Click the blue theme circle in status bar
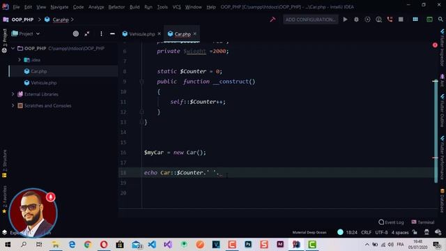The image size is (446, 251). click(x=340, y=232)
